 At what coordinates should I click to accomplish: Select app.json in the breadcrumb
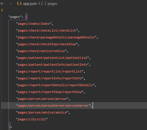pos(30,4)
